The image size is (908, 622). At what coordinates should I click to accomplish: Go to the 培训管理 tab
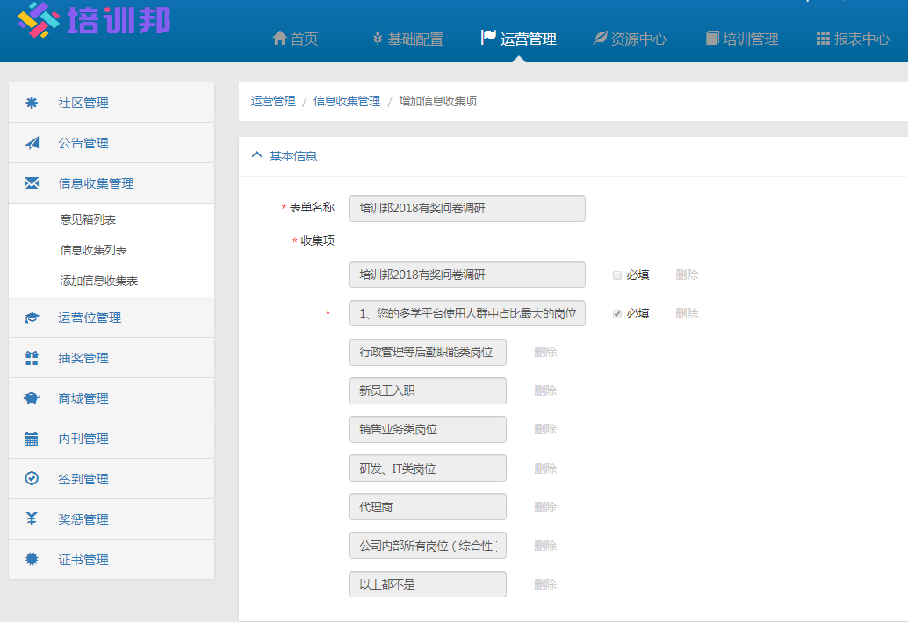coord(742,39)
